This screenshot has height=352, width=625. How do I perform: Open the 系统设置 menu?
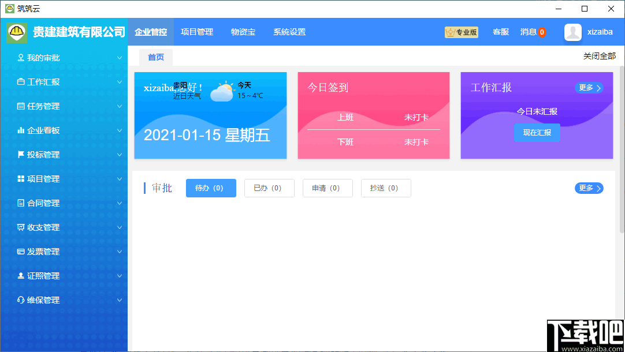[289, 32]
